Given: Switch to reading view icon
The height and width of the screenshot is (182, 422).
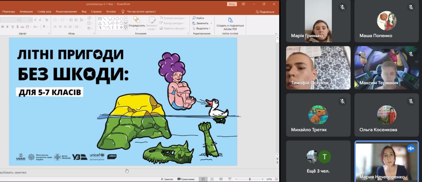Looking at the screenshot, I should (221, 179).
